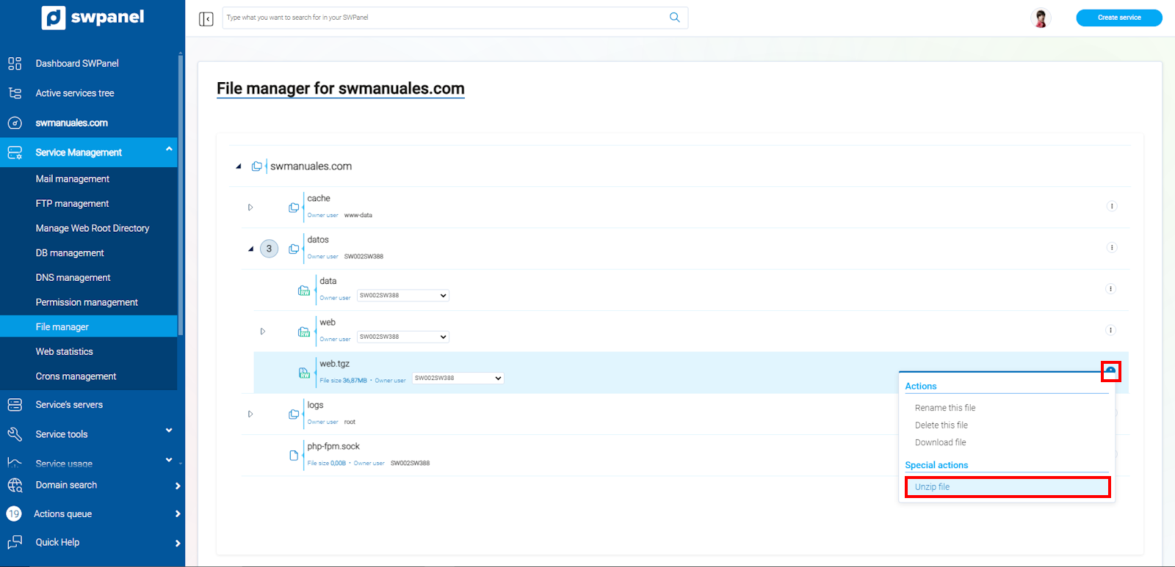Click the Create service button
1175x567 pixels.
1119,18
